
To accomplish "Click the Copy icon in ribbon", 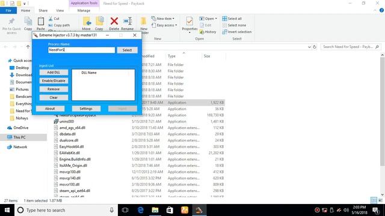I will [28, 22].
